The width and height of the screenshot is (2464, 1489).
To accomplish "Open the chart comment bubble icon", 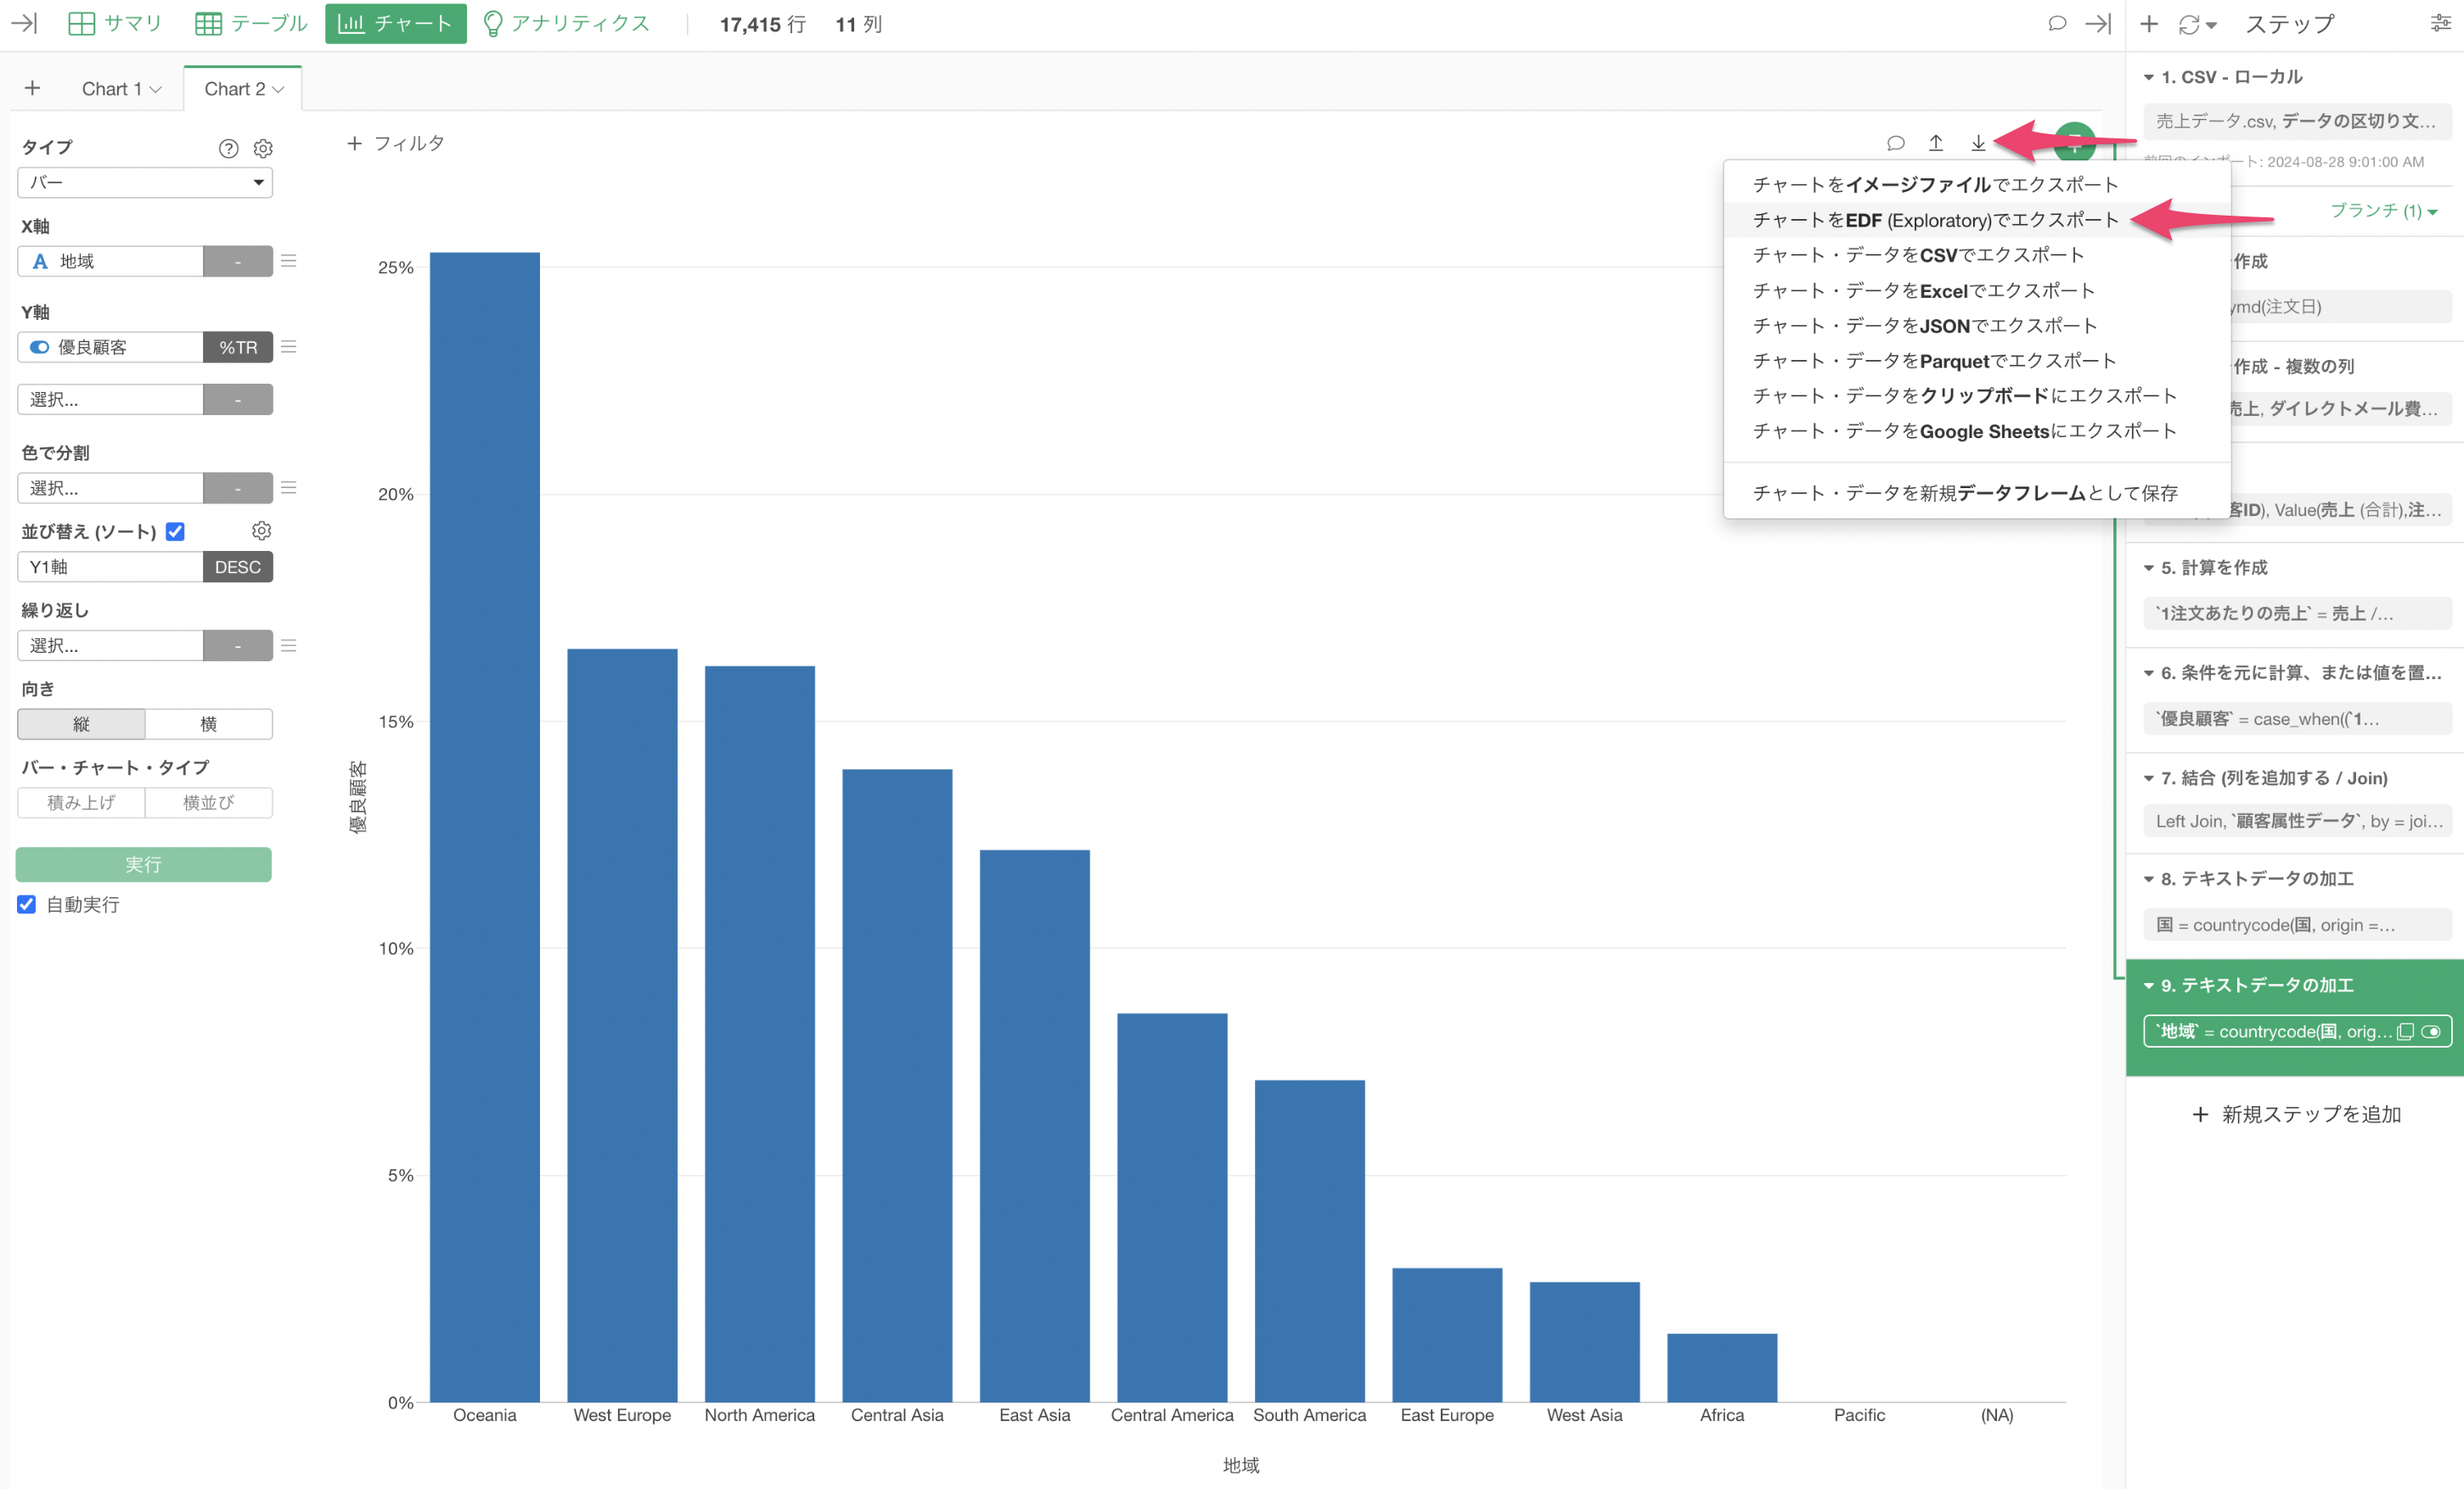I will tap(1895, 143).
